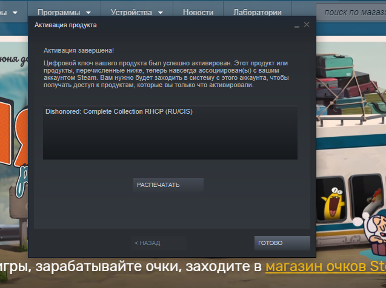
Task: Follow the магазин очков Steam link
Action: coord(325,266)
